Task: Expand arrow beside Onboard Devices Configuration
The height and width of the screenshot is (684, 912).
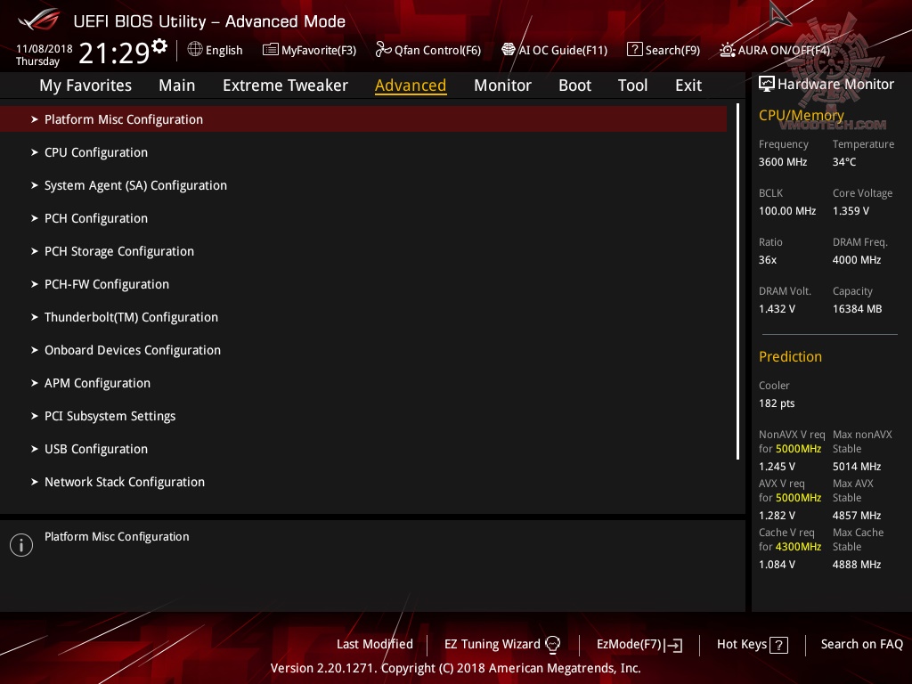Action: coord(35,350)
